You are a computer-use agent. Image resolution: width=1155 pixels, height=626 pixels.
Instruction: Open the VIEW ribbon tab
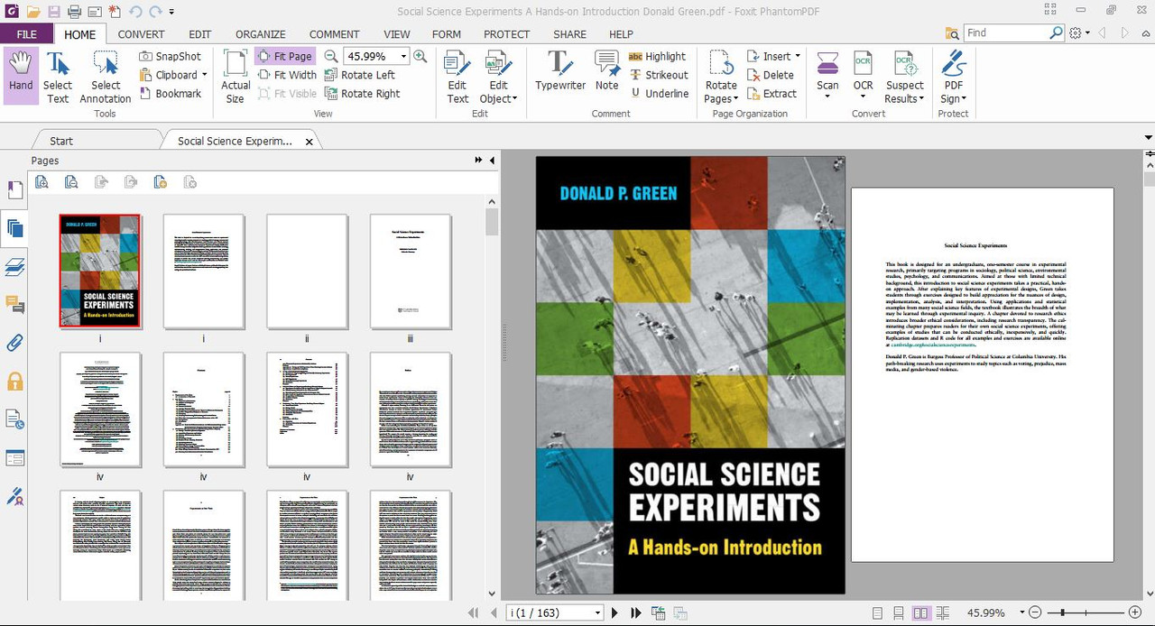pos(397,34)
